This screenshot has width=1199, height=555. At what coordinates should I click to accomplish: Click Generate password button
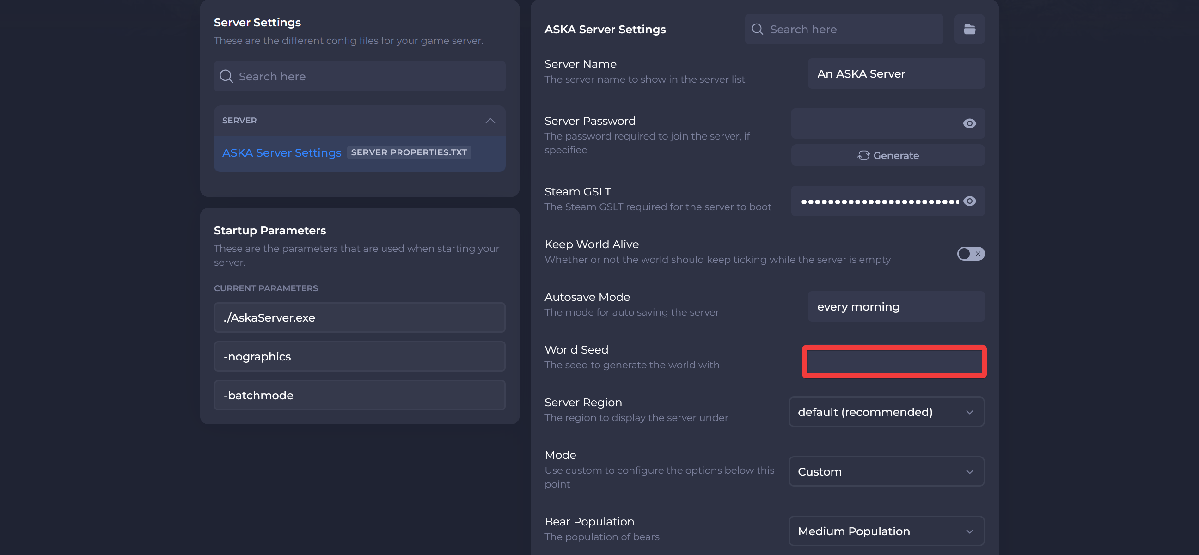(887, 155)
